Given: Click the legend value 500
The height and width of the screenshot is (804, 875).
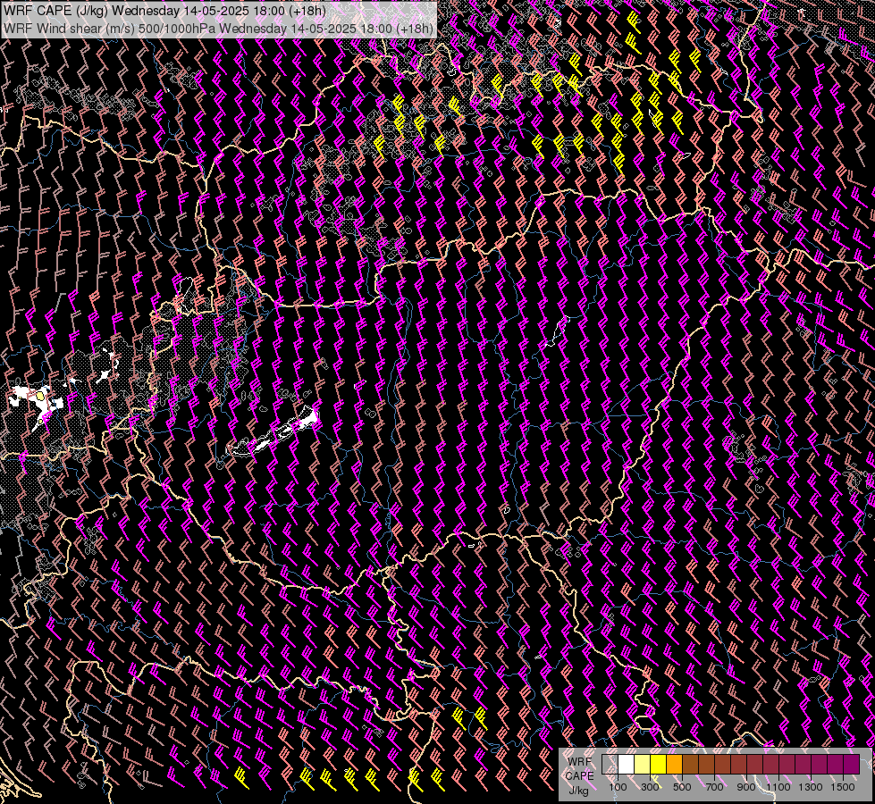Looking at the screenshot, I should (682, 787).
